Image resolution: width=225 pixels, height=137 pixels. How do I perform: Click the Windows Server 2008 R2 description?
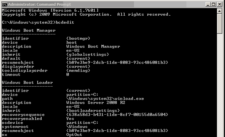pos(96,103)
